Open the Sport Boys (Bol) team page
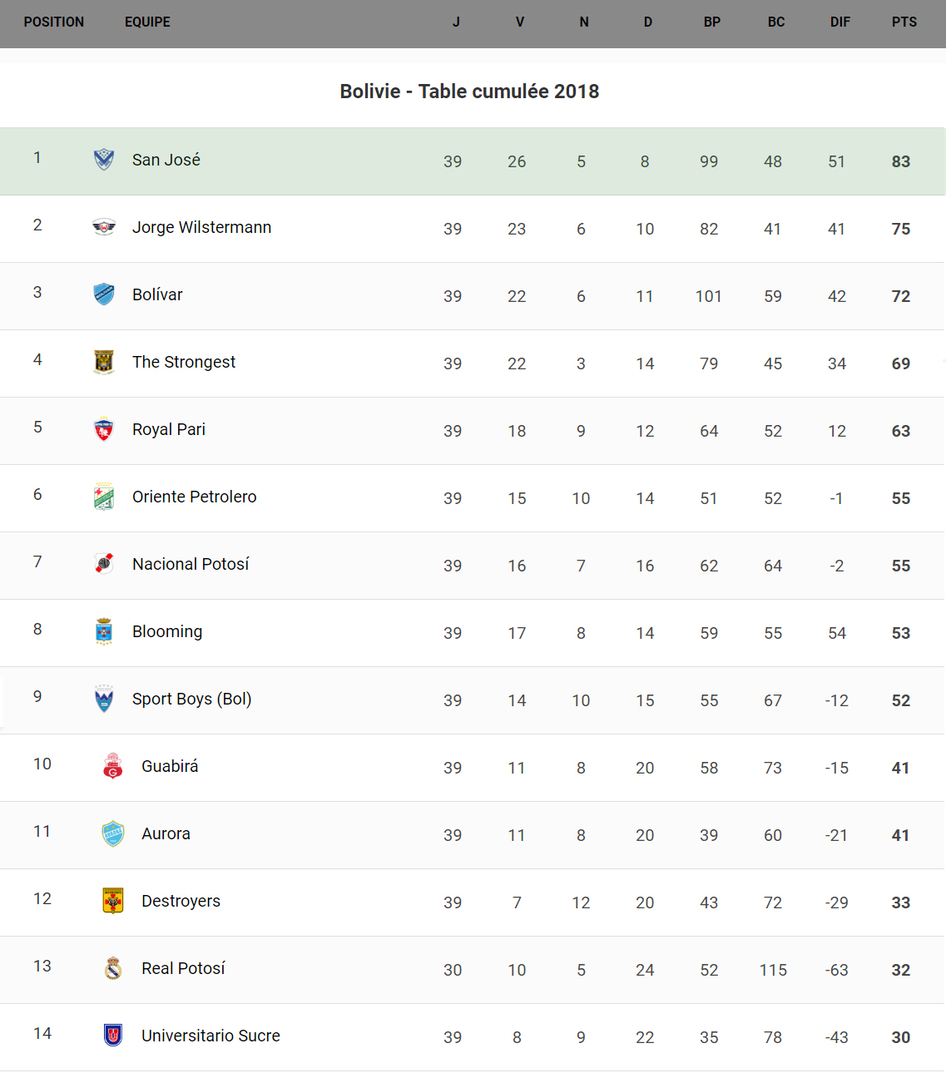946x1073 pixels. [x=191, y=699]
